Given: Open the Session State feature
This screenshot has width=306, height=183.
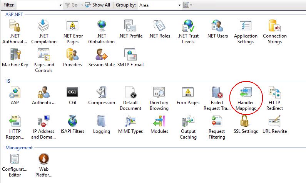Looking at the screenshot, I should pyautogui.click(x=102, y=58).
